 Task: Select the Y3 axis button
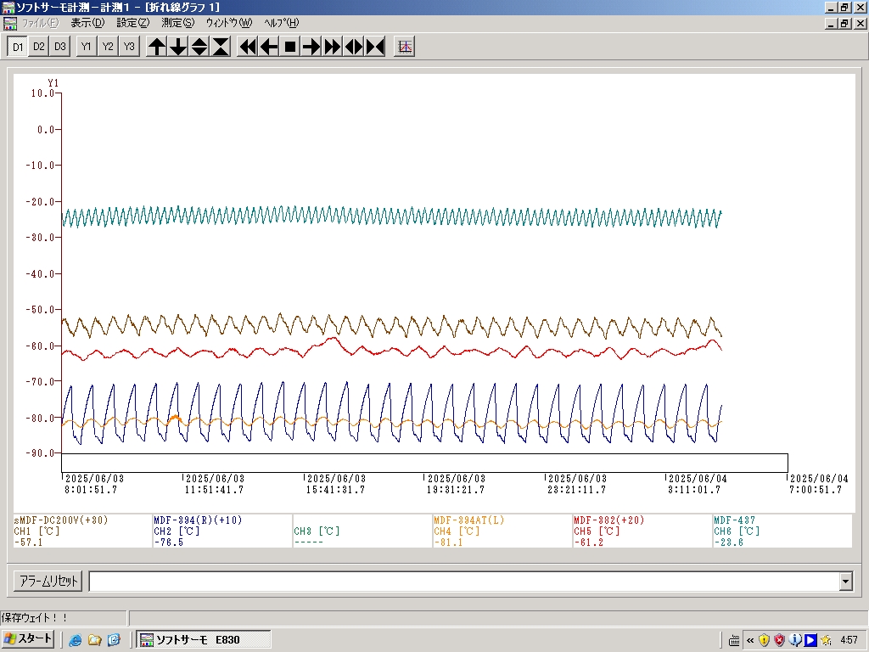(x=129, y=47)
